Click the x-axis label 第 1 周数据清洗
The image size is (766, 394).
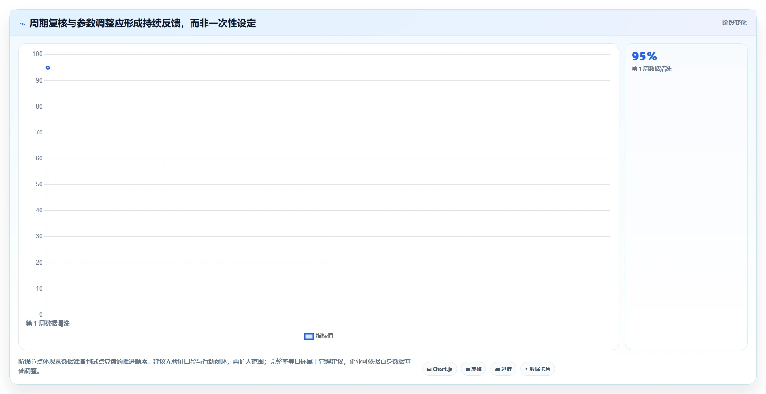(48, 323)
